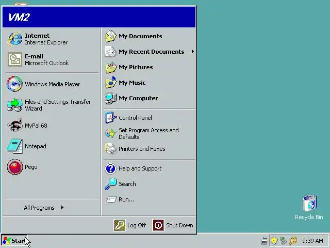The image size is (330, 248).
Task: Click the Control Panel label
Action: coord(135,118)
